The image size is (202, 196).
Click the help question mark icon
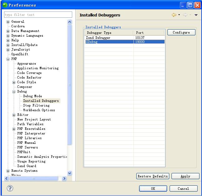[x=10, y=188]
